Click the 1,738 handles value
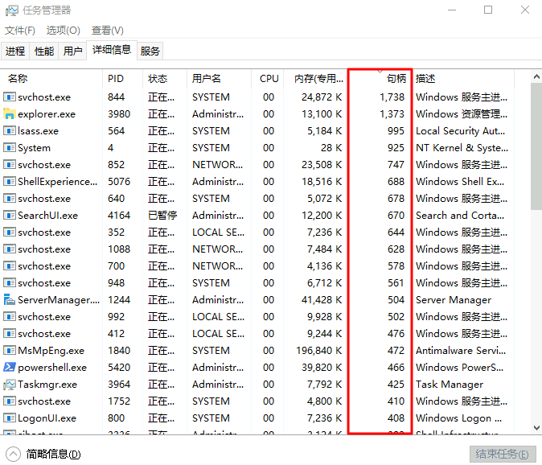The height and width of the screenshot is (465, 542). click(x=392, y=97)
